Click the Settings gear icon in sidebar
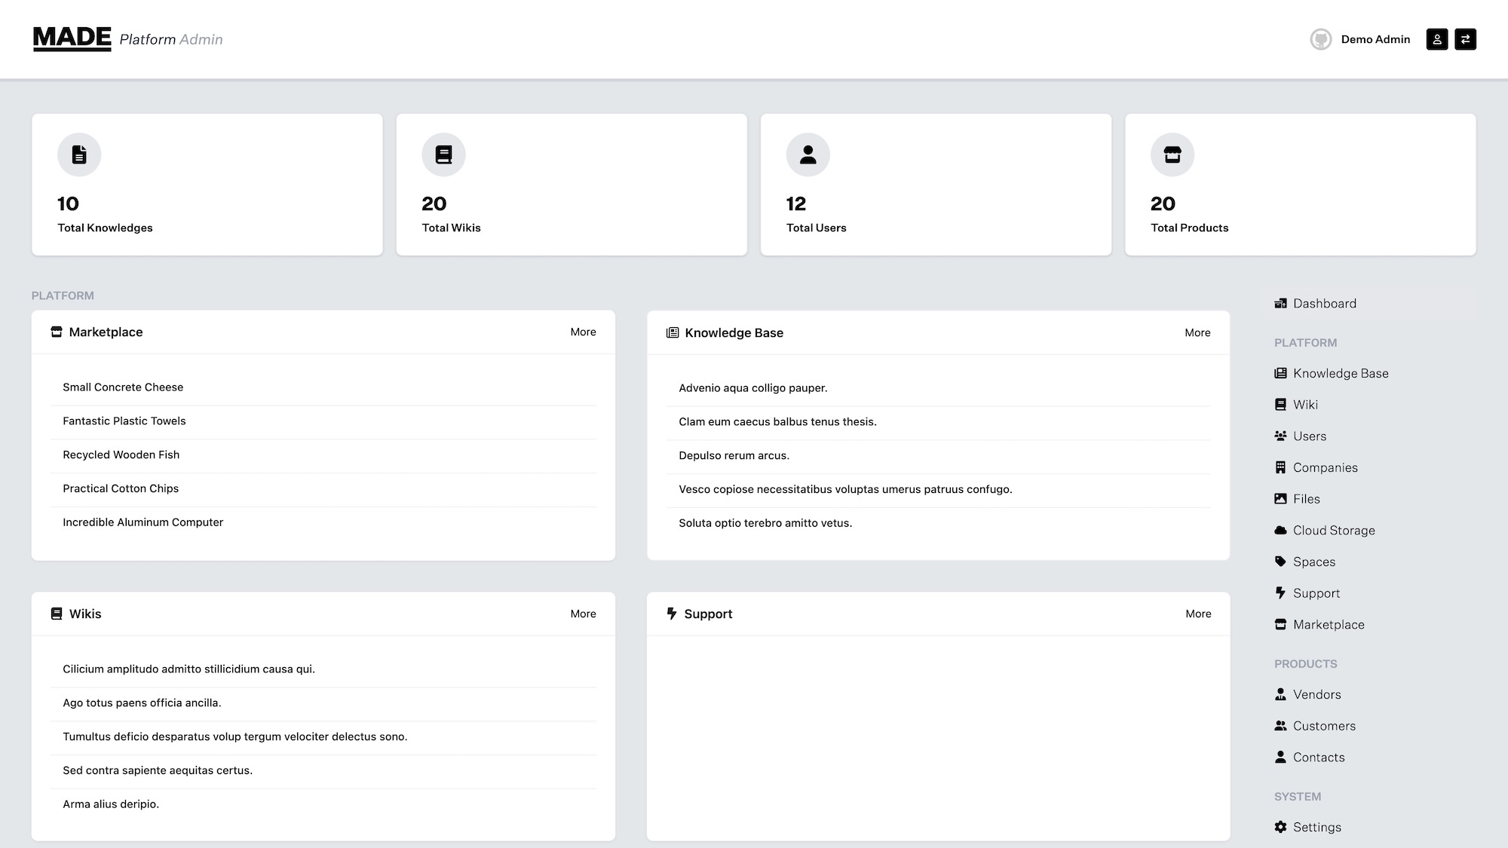 click(x=1280, y=827)
